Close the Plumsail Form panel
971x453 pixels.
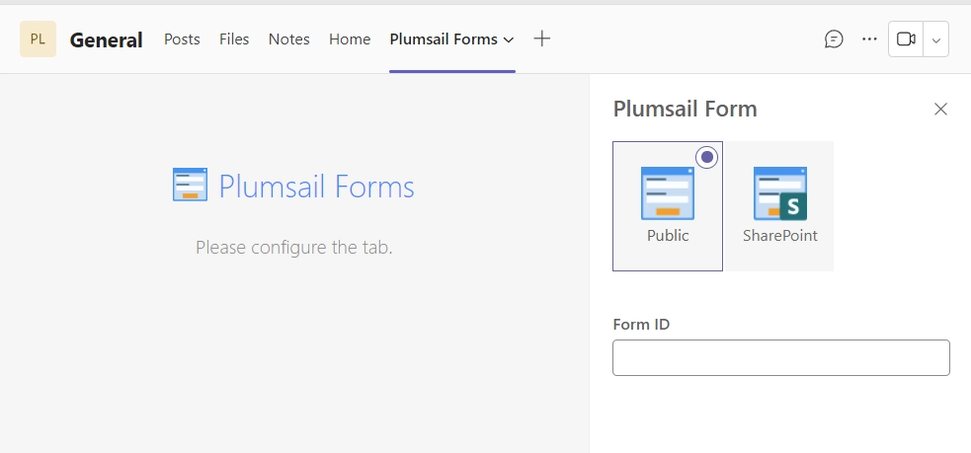click(940, 109)
